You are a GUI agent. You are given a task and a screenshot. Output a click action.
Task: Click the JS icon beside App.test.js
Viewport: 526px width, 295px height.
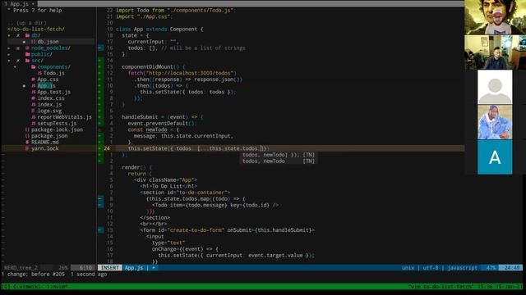33,92
